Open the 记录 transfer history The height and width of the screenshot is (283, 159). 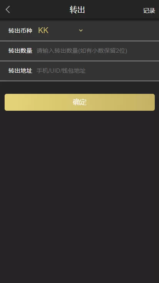click(149, 10)
